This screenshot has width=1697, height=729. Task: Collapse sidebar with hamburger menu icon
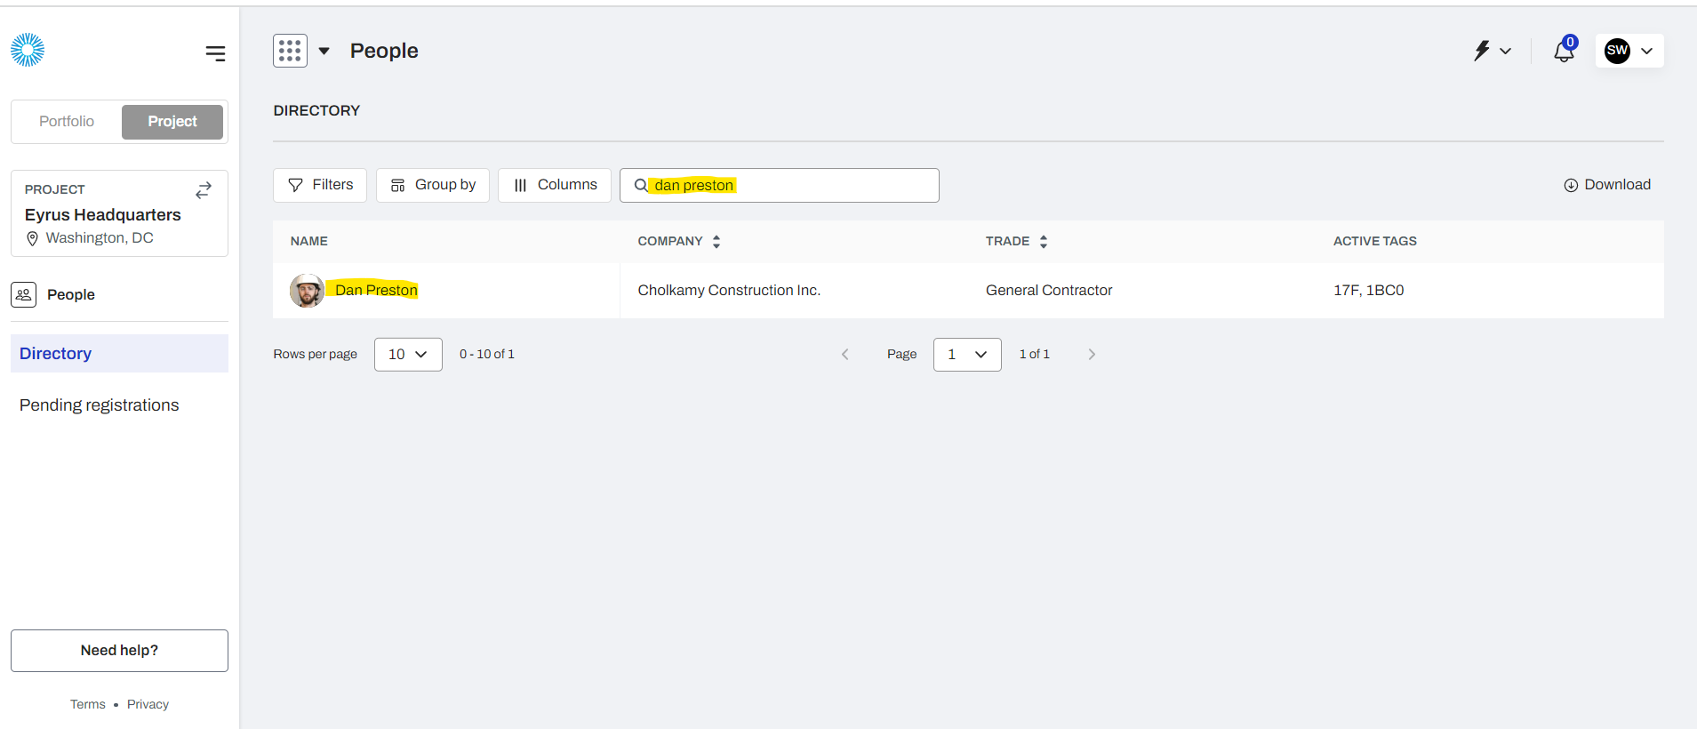215,53
